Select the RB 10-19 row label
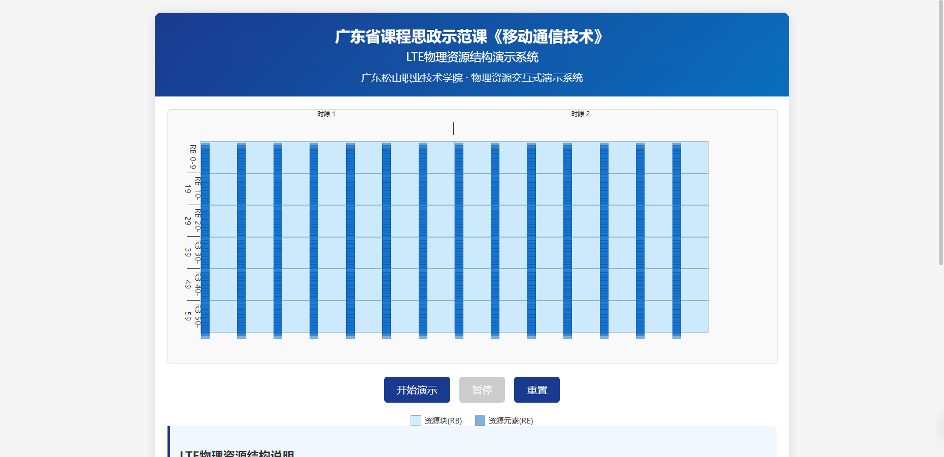 pos(193,189)
